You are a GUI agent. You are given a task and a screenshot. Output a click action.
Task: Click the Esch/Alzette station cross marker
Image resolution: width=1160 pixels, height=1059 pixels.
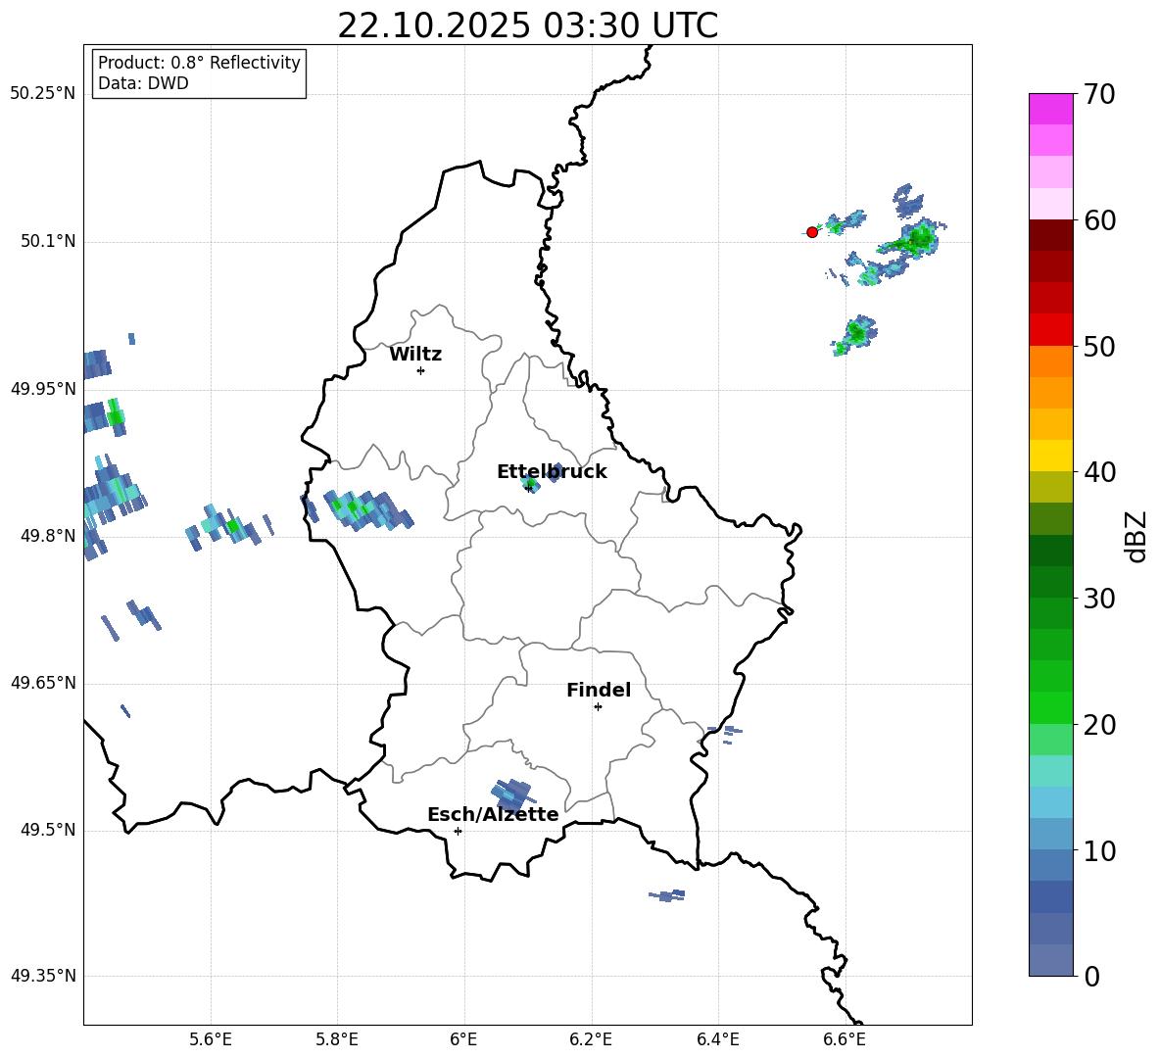[458, 831]
